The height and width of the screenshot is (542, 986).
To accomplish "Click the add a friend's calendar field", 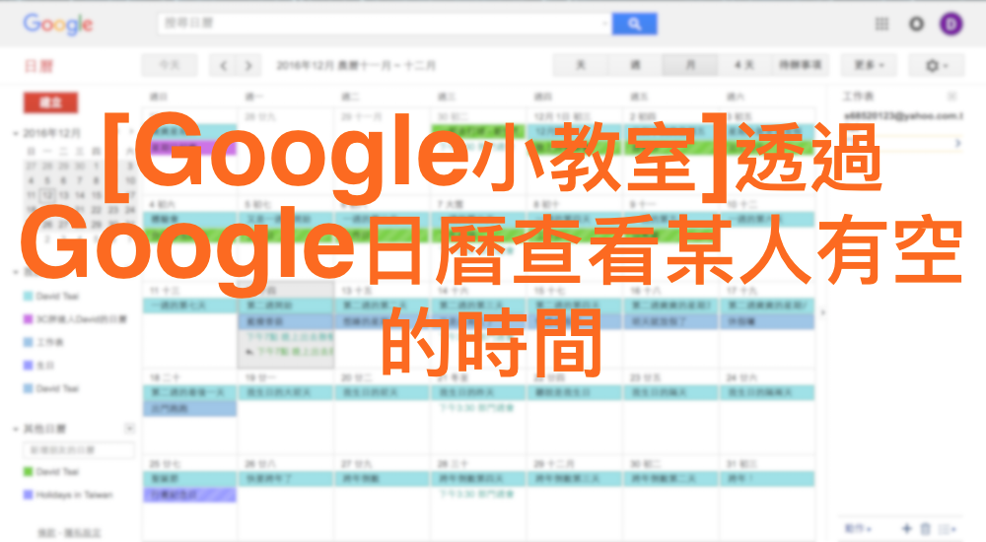I will pos(79,450).
